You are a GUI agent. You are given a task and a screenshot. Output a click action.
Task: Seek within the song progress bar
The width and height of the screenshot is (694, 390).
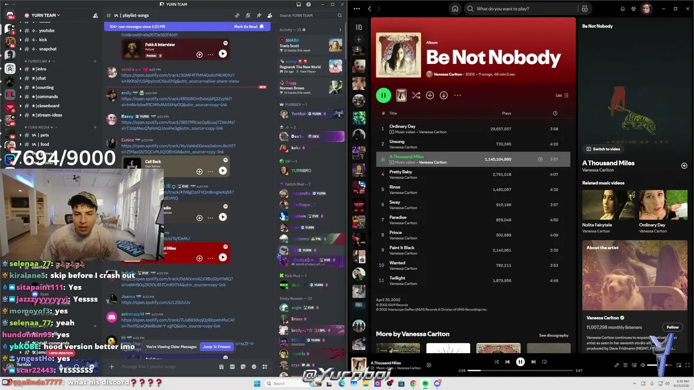[x=520, y=370]
